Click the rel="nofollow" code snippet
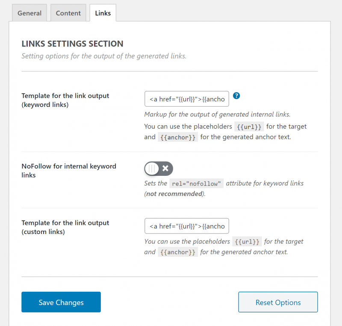The image size is (342, 326). pos(197,183)
